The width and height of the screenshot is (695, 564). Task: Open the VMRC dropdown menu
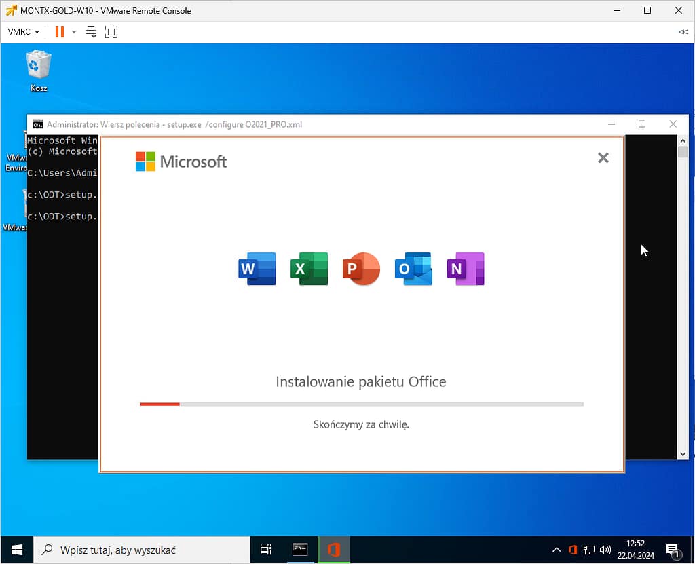click(24, 32)
